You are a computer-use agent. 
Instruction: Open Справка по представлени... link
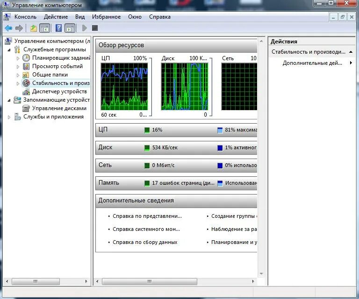point(147,216)
